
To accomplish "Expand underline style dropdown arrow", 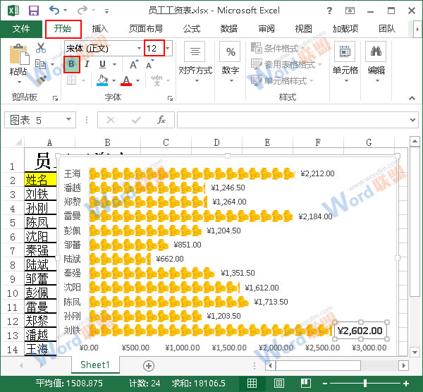I will click(x=114, y=64).
